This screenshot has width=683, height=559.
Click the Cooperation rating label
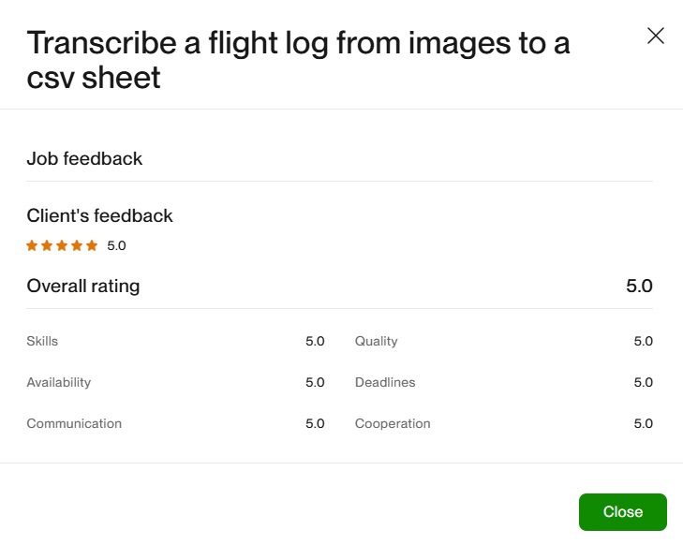click(x=393, y=423)
